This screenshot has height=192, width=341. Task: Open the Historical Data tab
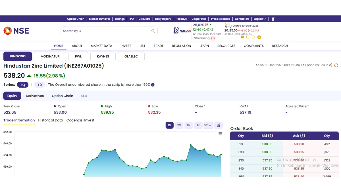[x=51, y=120]
